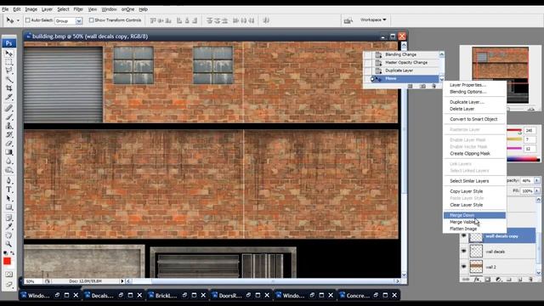
Task: Choose Convert to Smart Object
Action: [474, 119]
